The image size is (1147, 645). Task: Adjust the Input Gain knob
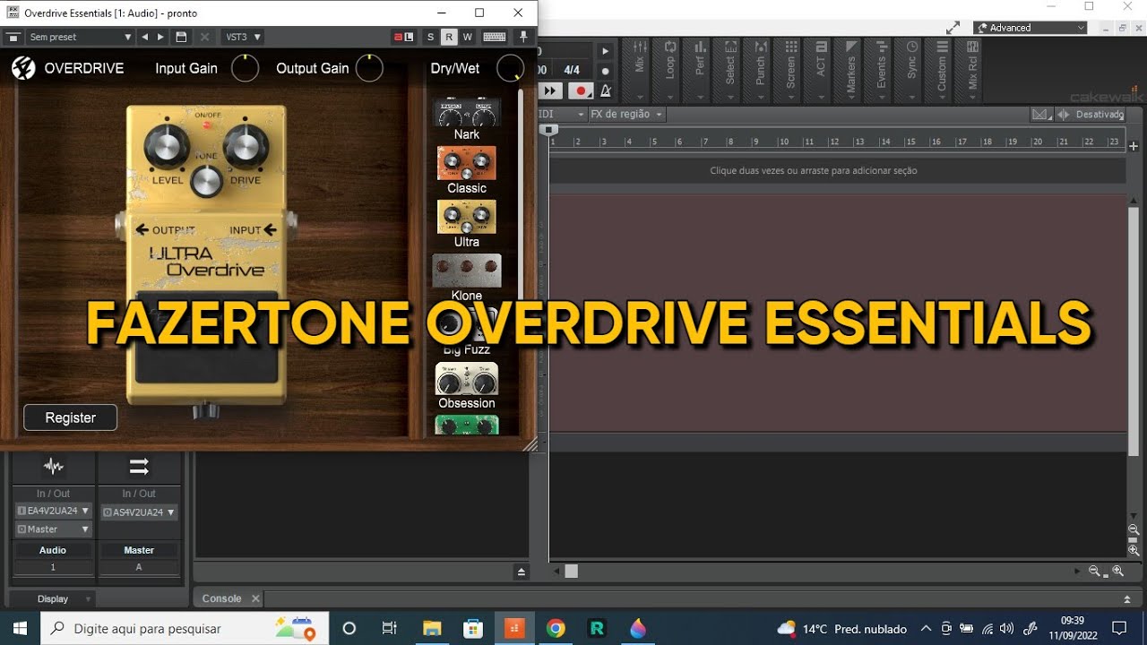(245, 68)
